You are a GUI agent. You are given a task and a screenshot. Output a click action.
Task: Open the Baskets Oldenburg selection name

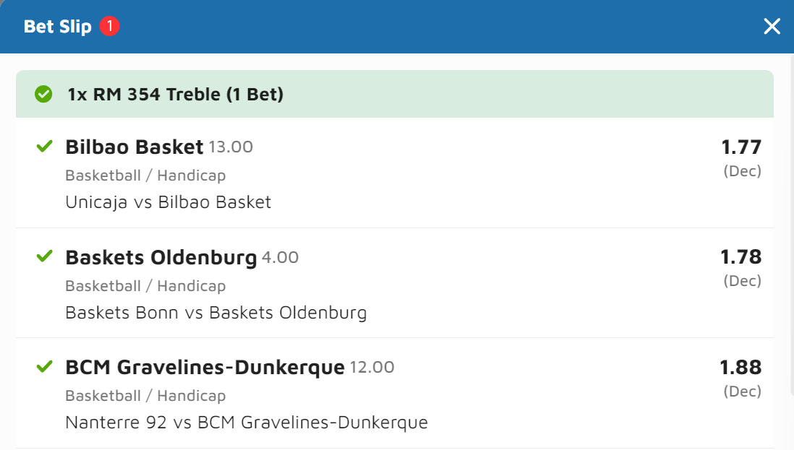pyautogui.click(x=161, y=258)
